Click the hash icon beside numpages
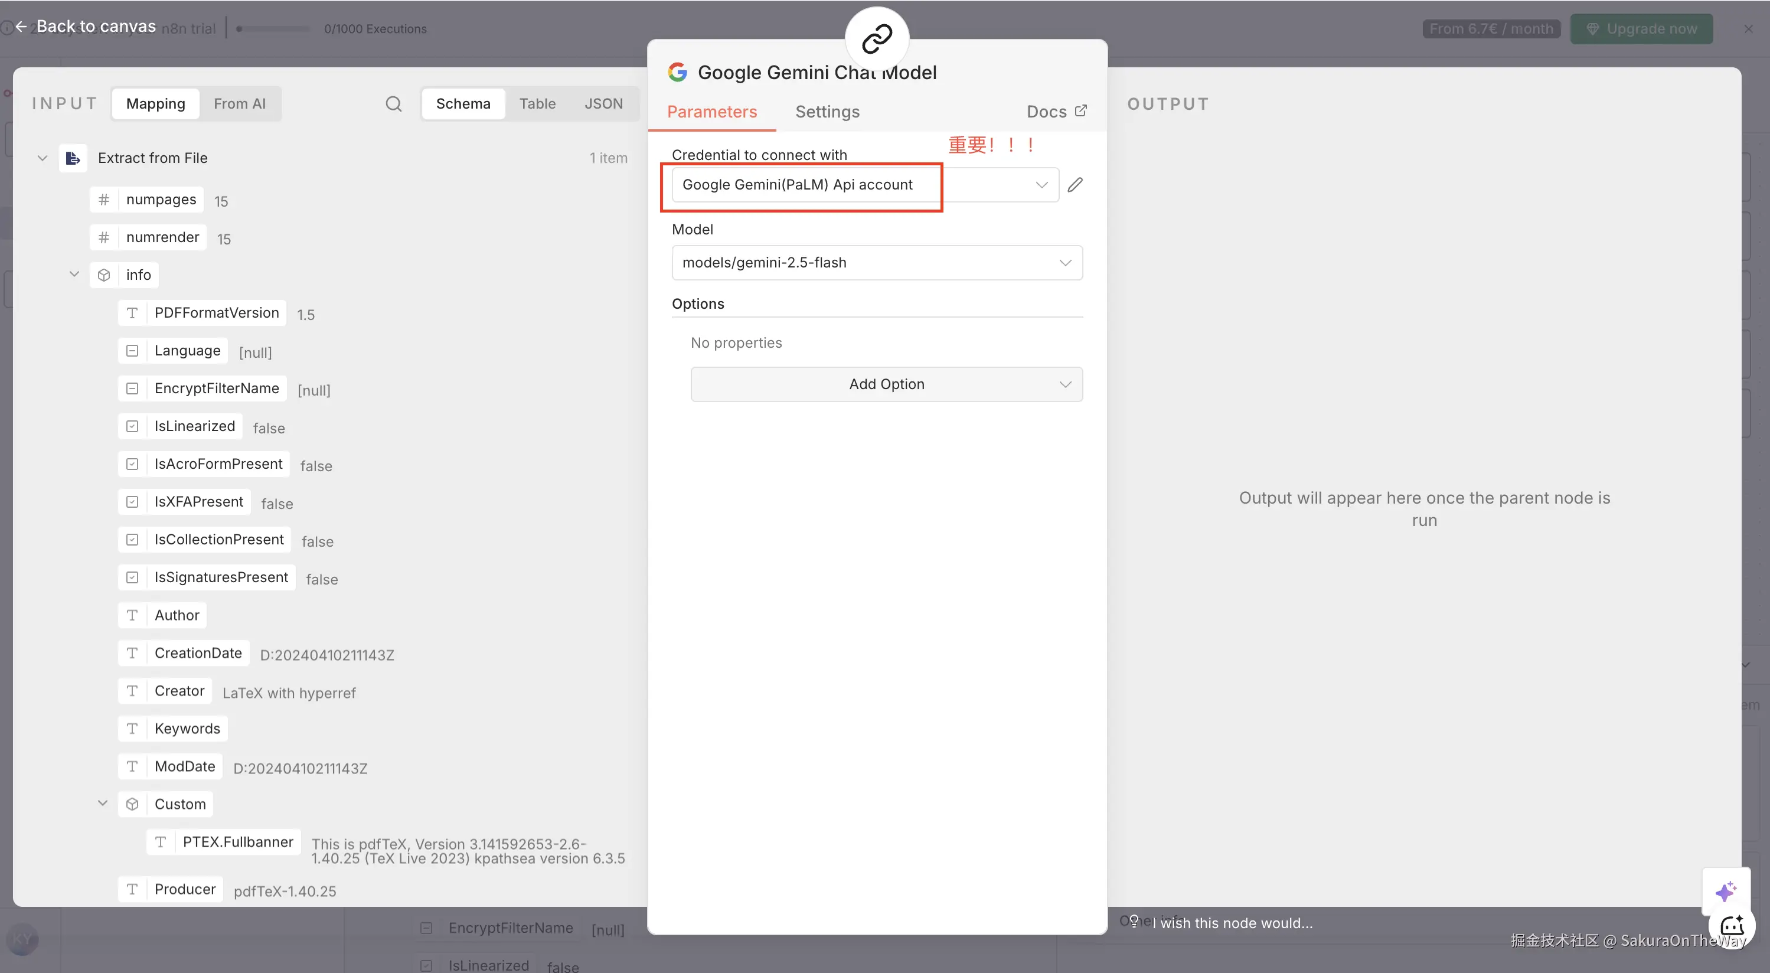Image resolution: width=1770 pixels, height=973 pixels. coord(104,200)
